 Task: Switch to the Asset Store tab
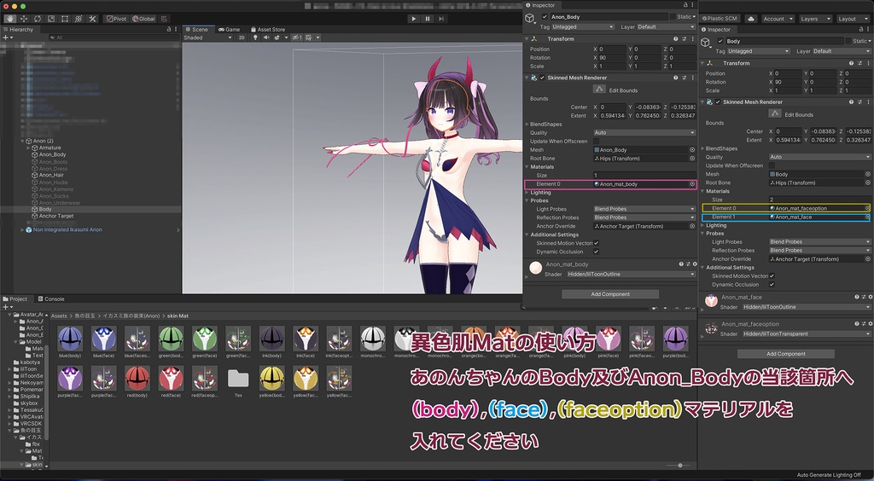coord(268,30)
